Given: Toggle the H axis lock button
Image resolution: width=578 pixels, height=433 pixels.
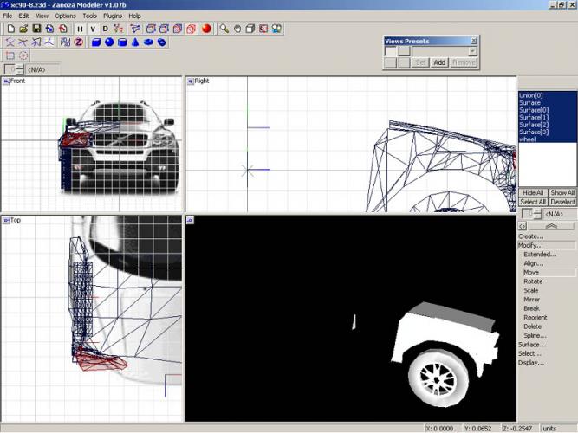Looking at the screenshot, I should coord(81,29).
